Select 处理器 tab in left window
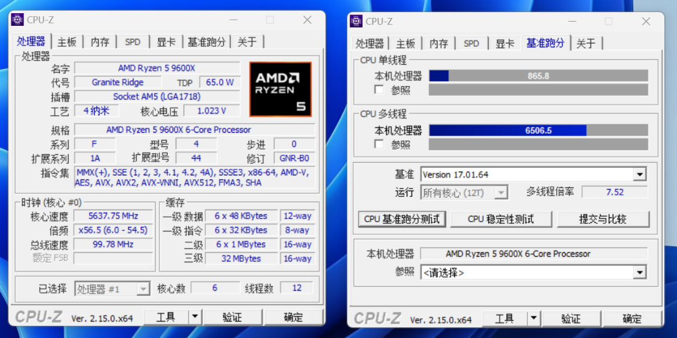 31,41
